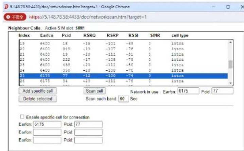Focus the second Earfcn field under specific cell
The height and width of the screenshot is (151, 244).
47,132
